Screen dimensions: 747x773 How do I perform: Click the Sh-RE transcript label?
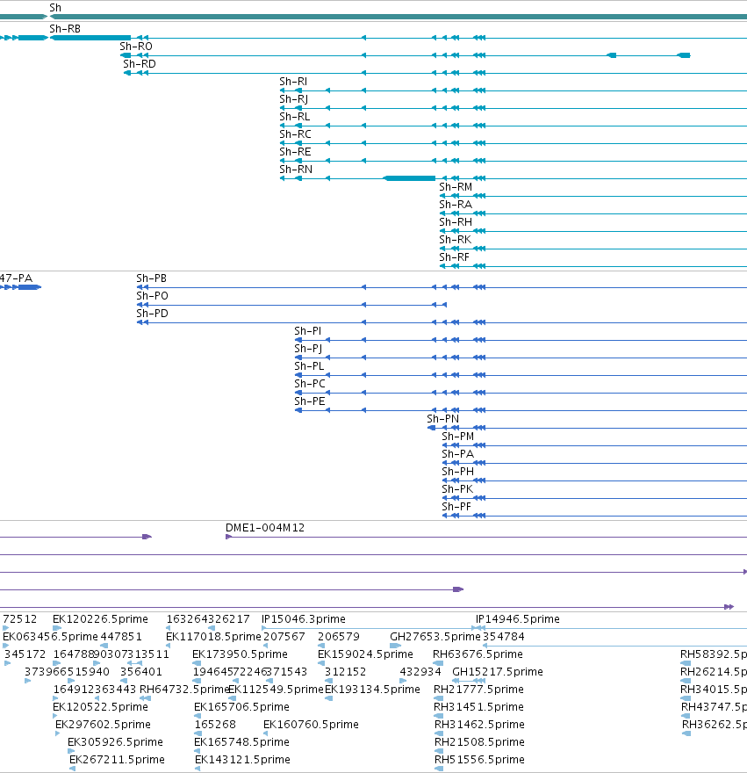click(x=295, y=152)
